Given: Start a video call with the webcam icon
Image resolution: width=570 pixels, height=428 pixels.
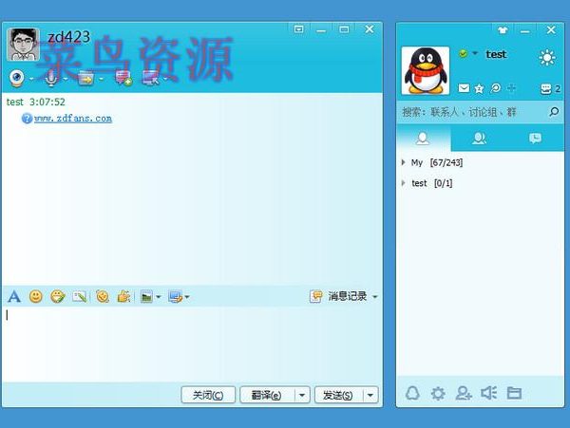Looking at the screenshot, I should [x=17, y=77].
